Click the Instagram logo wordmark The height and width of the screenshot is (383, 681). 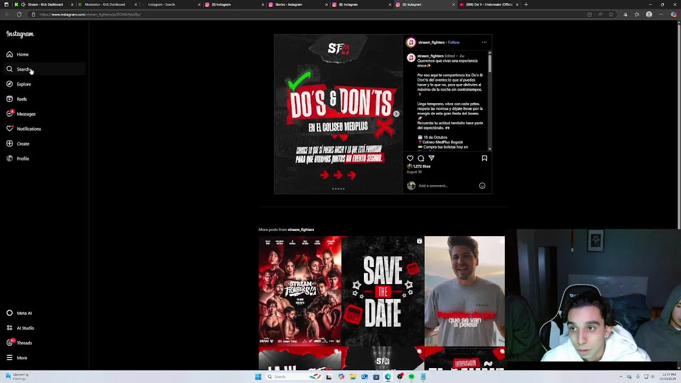click(20, 34)
